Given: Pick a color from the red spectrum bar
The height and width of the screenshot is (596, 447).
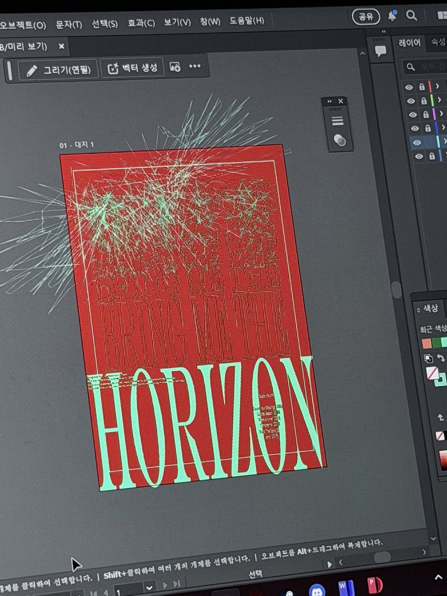Looking at the screenshot, I should pos(443,459).
